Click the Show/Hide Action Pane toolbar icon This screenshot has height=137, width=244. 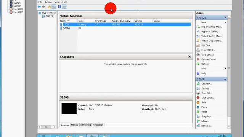tap(64, 7)
